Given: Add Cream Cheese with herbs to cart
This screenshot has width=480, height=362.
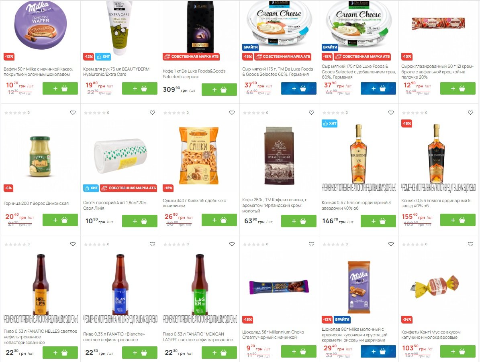Looking at the screenshot, I should [x=378, y=89].
